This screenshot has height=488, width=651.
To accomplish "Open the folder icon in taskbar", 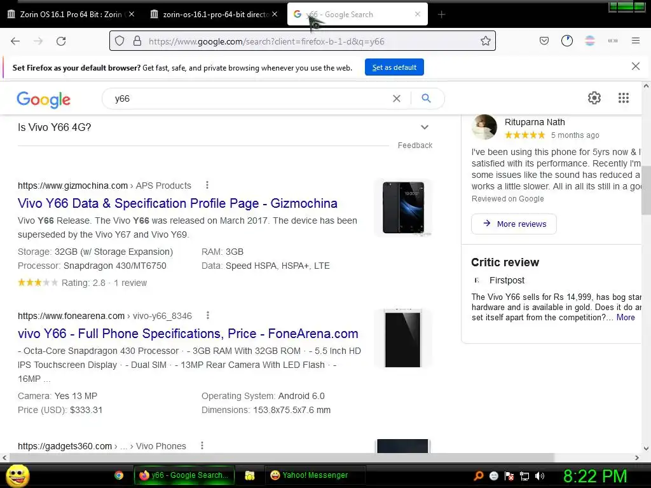I will point(249,475).
